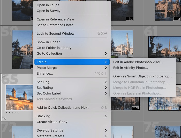Expand the Metadata Presets submenu
The width and height of the screenshot is (181, 138).
coord(72,136)
